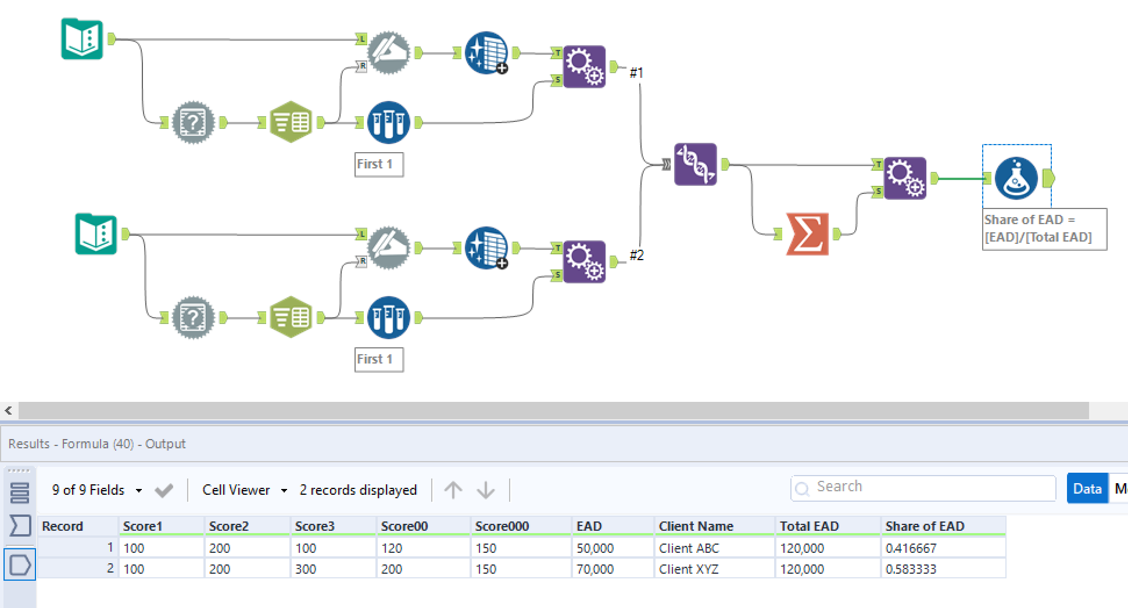Open the 9 of 9 Fields dropdown
The height and width of the screenshot is (608, 1128).
point(138,490)
